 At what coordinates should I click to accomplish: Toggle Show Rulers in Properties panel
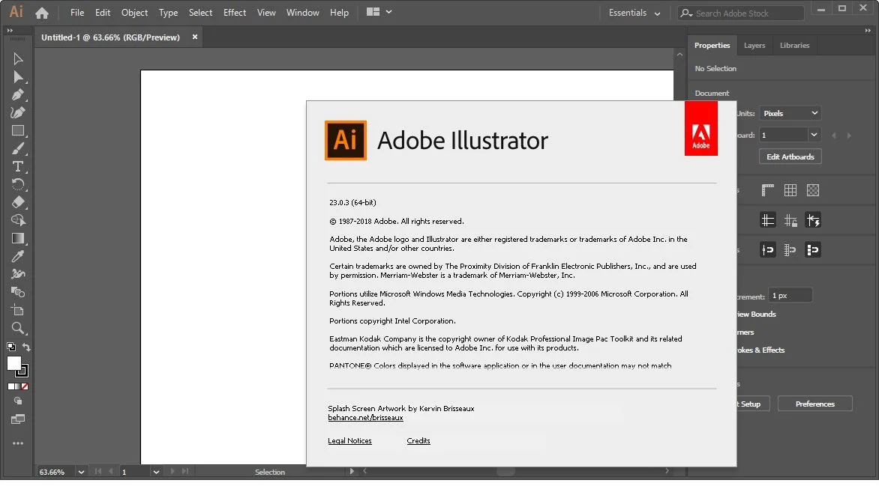[x=767, y=189]
